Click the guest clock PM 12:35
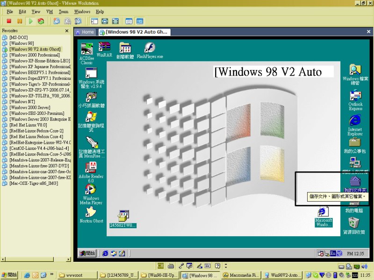This screenshot has height=280, width=374. [355, 253]
